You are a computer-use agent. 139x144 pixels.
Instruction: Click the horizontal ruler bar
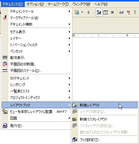(106, 35)
